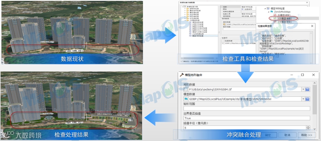This screenshot has width=321, height=141.
Task: Toggle checkbox 确定后在数据检查窗口中加载此检查方案
Action: coord(182,61)
